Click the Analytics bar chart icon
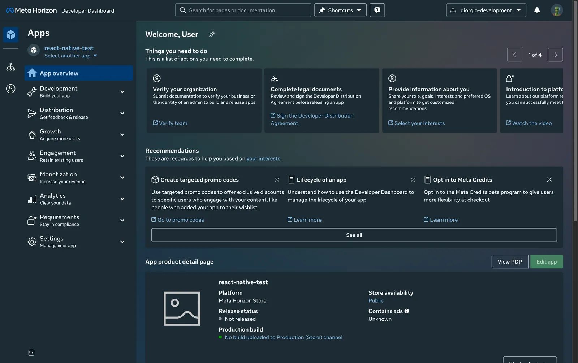This screenshot has width=578, height=363. click(32, 199)
